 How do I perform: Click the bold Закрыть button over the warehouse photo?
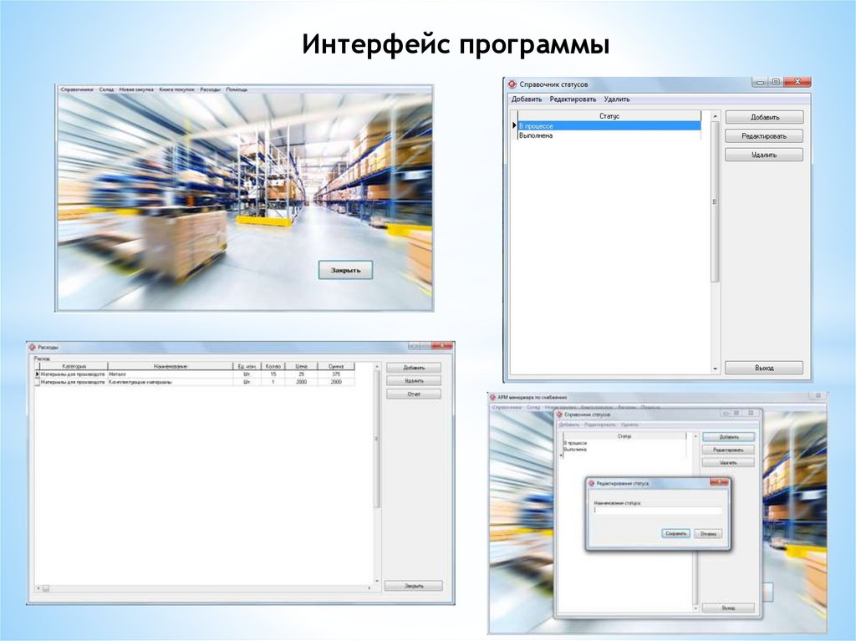(x=345, y=270)
